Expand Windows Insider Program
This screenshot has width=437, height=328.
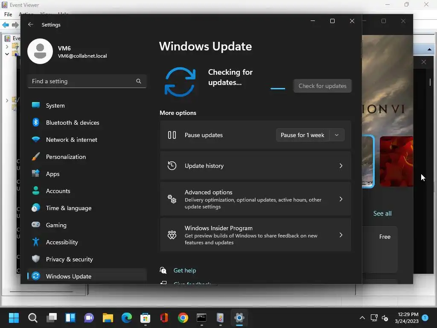tap(256, 235)
